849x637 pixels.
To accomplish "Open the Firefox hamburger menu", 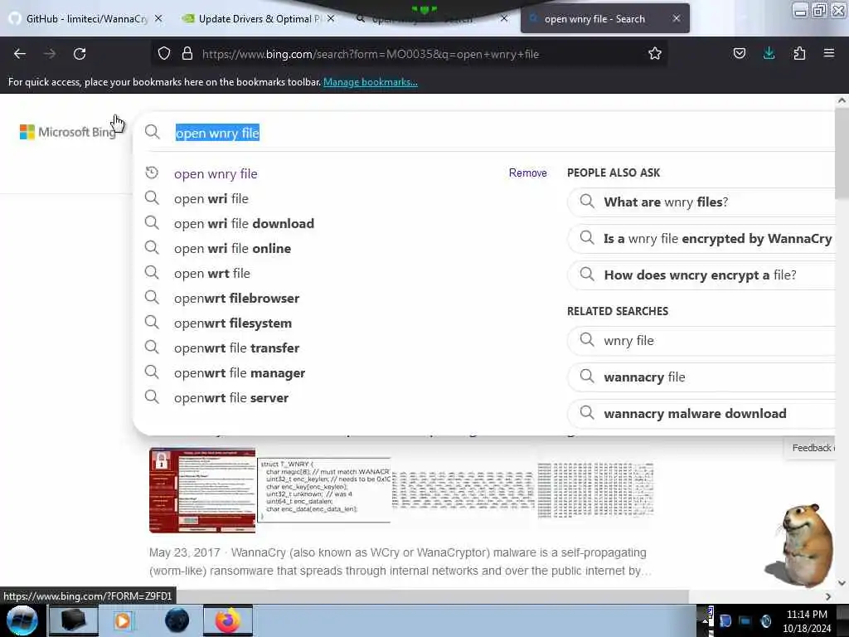I will tap(829, 53).
